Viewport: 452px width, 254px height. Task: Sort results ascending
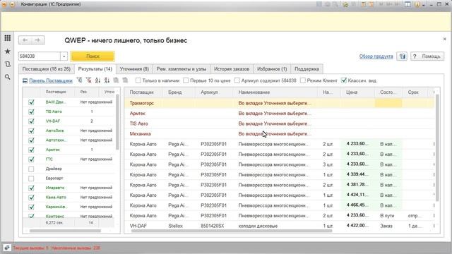click(x=97, y=80)
